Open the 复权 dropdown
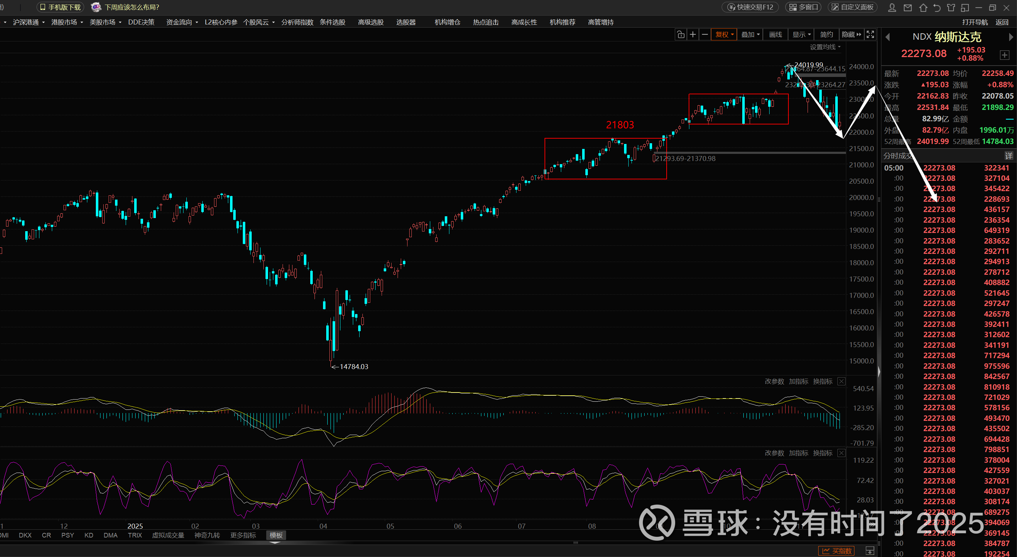The height and width of the screenshot is (557, 1017). pyautogui.click(x=724, y=35)
